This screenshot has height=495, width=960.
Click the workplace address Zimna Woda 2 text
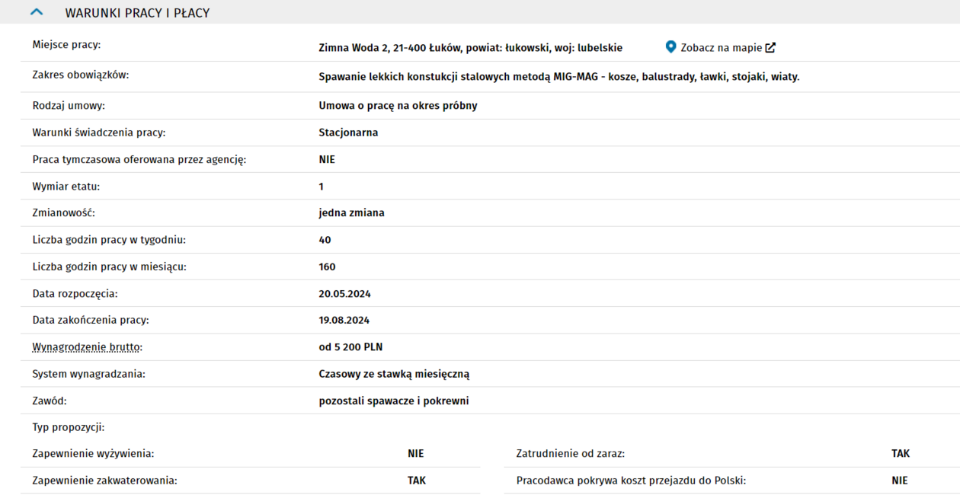click(470, 48)
